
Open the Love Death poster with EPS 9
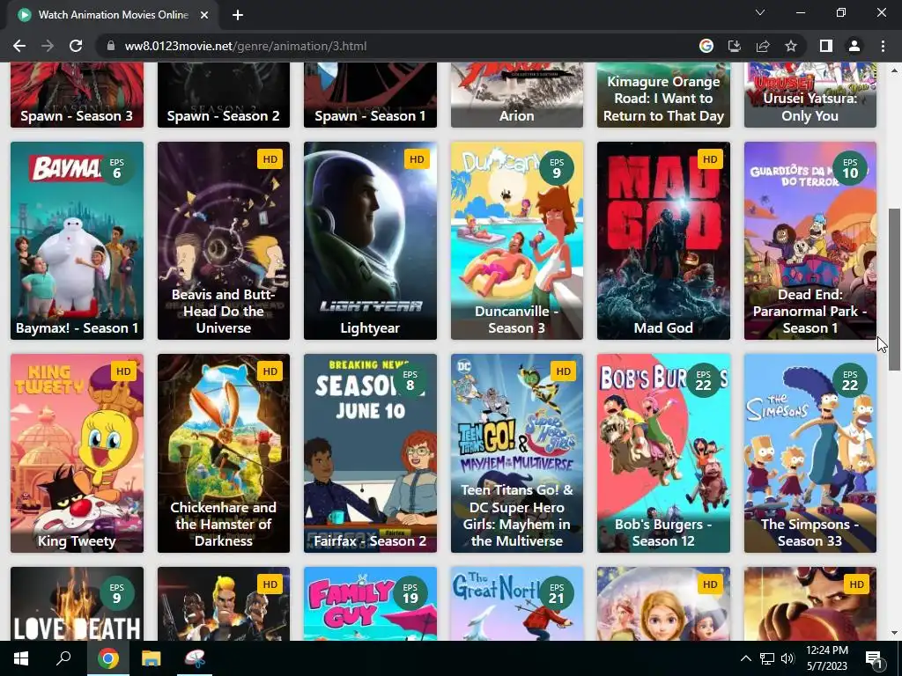(77, 604)
